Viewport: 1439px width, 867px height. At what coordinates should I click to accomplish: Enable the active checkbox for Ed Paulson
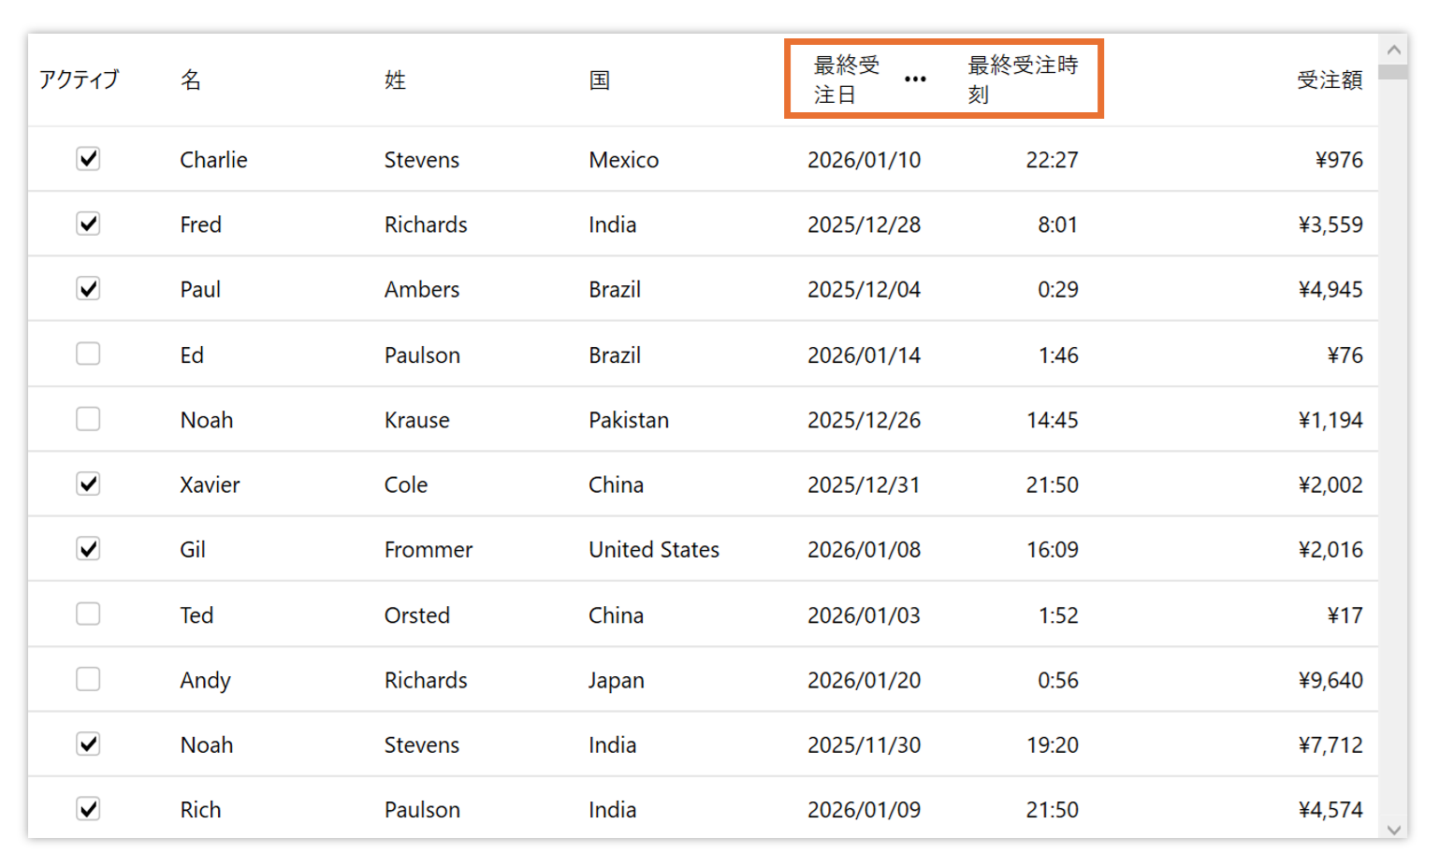pyautogui.click(x=88, y=354)
